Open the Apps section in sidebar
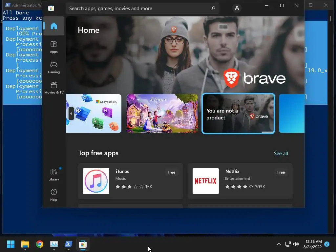This screenshot has height=252, width=336. (x=54, y=47)
